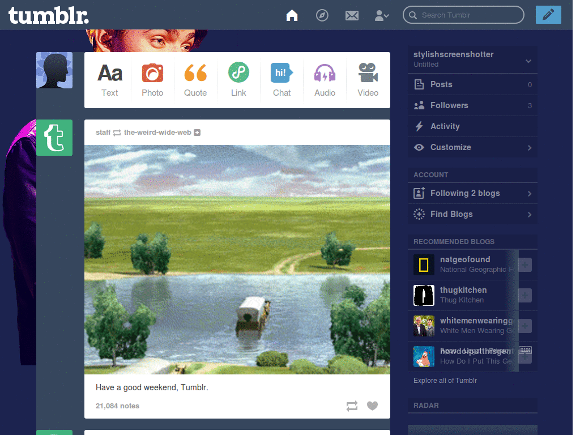Expand the stylishscreenshotter blog dropdown
Image resolution: width=580 pixels, height=435 pixels.
pyautogui.click(x=528, y=61)
